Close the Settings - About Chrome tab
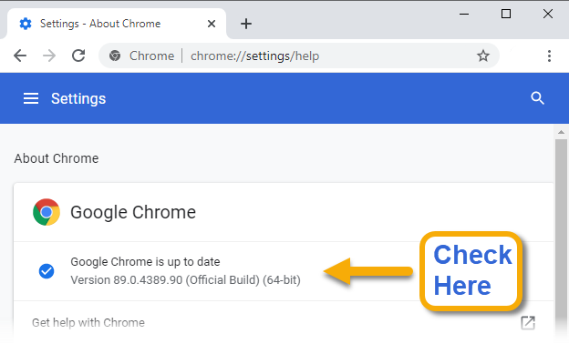 212,24
